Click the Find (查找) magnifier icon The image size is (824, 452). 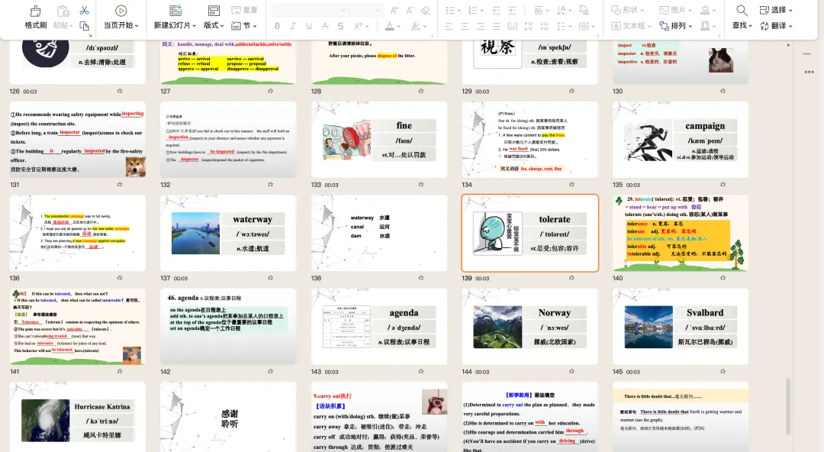[x=742, y=11]
